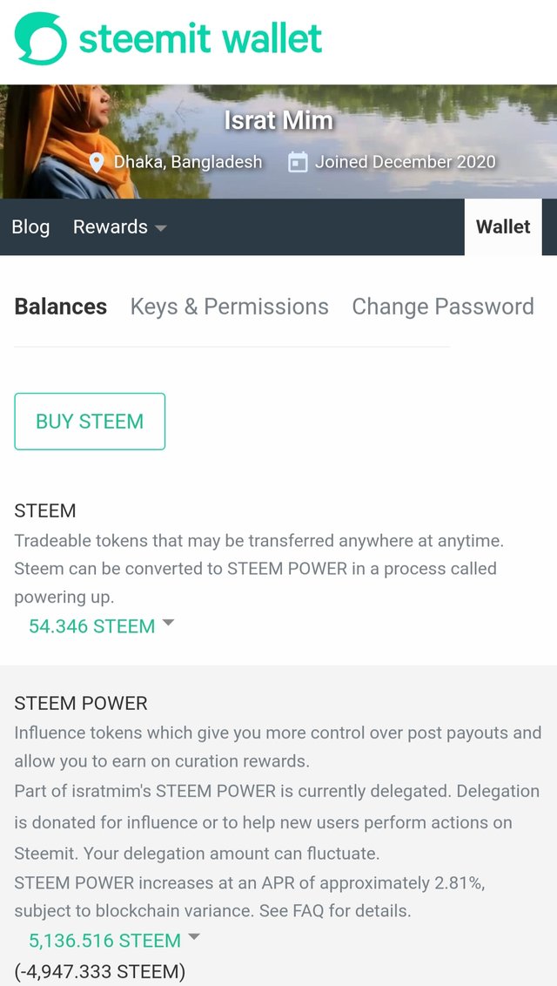Select the Balances sub-tab
The height and width of the screenshot is (986, 557).
(x=61, y=307)
